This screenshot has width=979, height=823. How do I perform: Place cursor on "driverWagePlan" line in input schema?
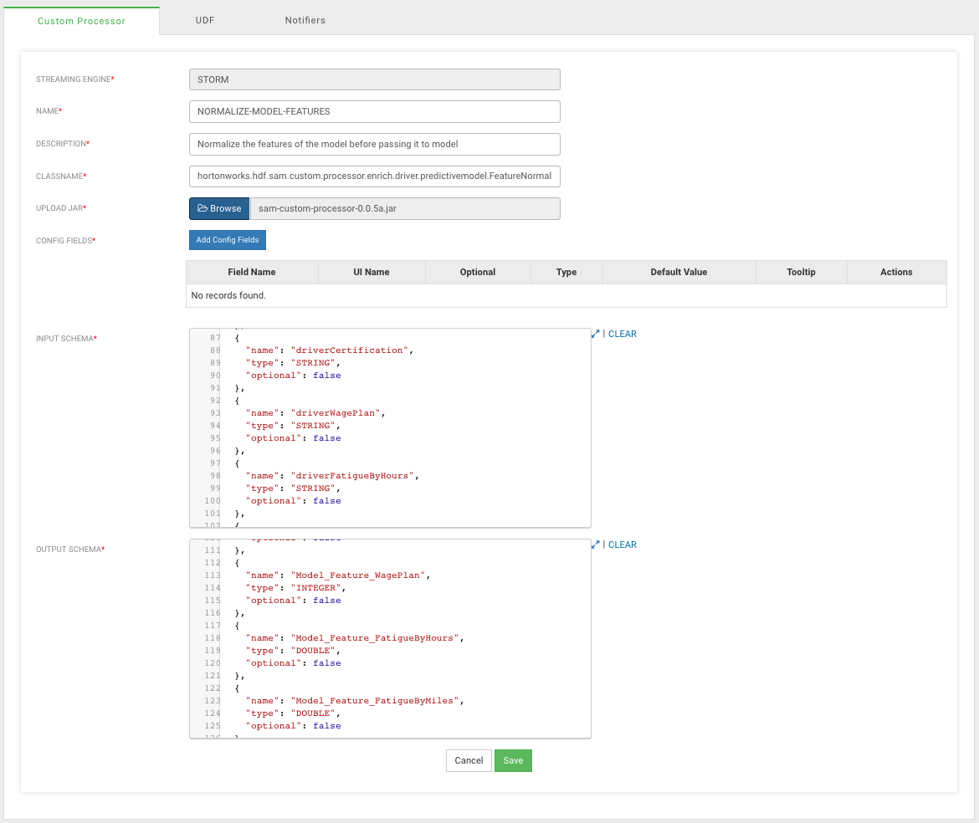[315, 413]
